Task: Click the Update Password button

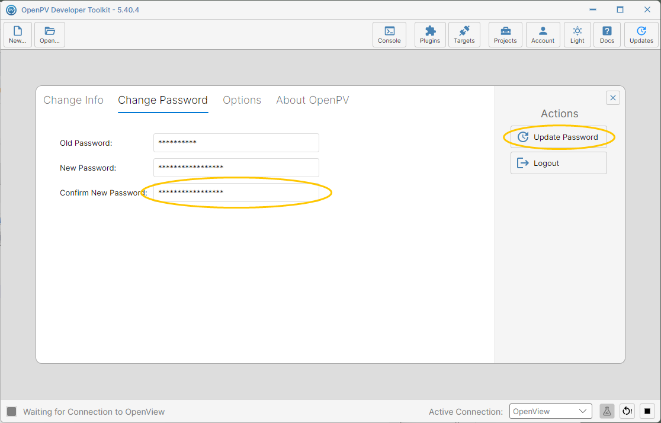Action: point(559,137)
